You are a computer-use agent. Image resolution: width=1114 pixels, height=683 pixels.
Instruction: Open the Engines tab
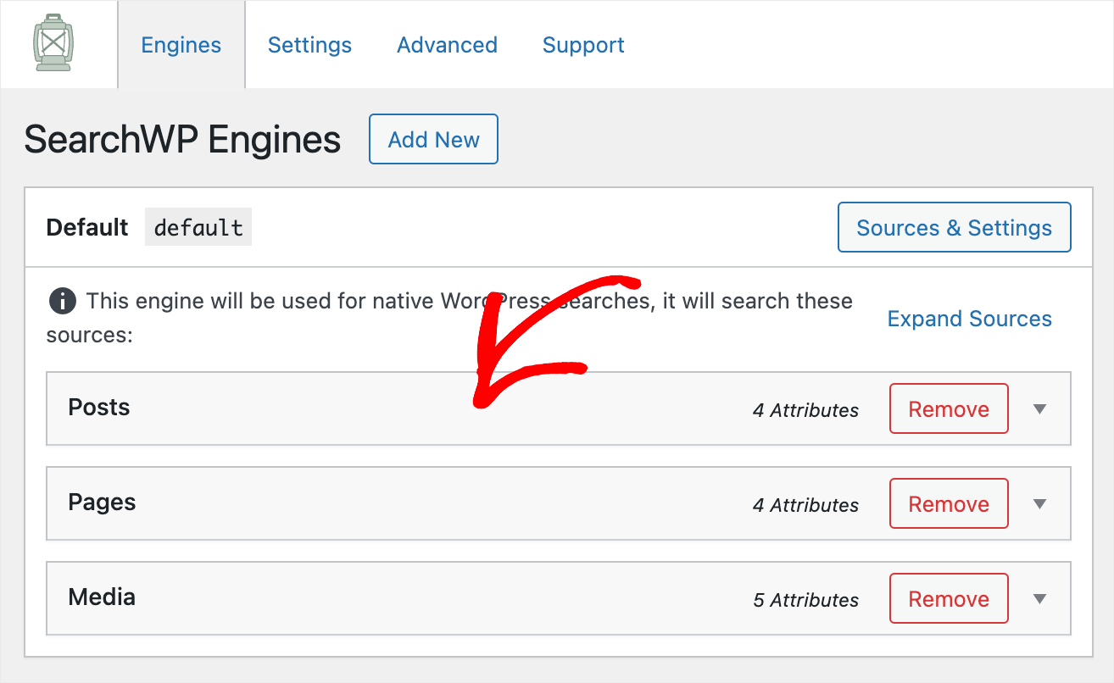(181, 45)
